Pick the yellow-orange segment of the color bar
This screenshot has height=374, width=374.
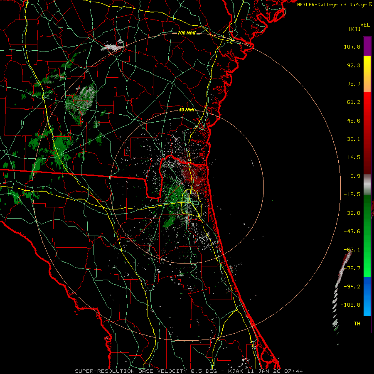[x=367, y=74]
